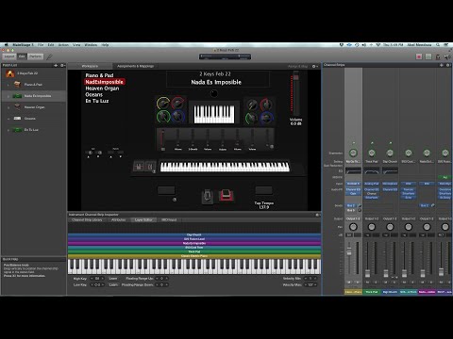Viewport: 453px width, 339px height.
Task: Click the workspace Volume fader
Action: click(x=296, y=94)
